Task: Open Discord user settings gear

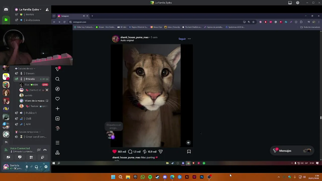Action: click(x=46, y=167)
